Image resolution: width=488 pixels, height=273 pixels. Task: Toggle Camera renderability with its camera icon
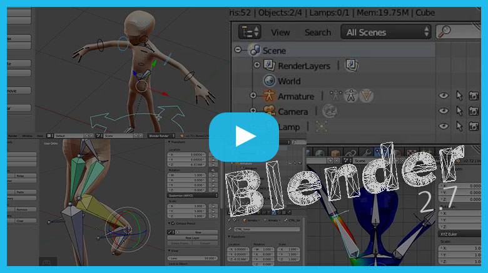pos(474,111)
